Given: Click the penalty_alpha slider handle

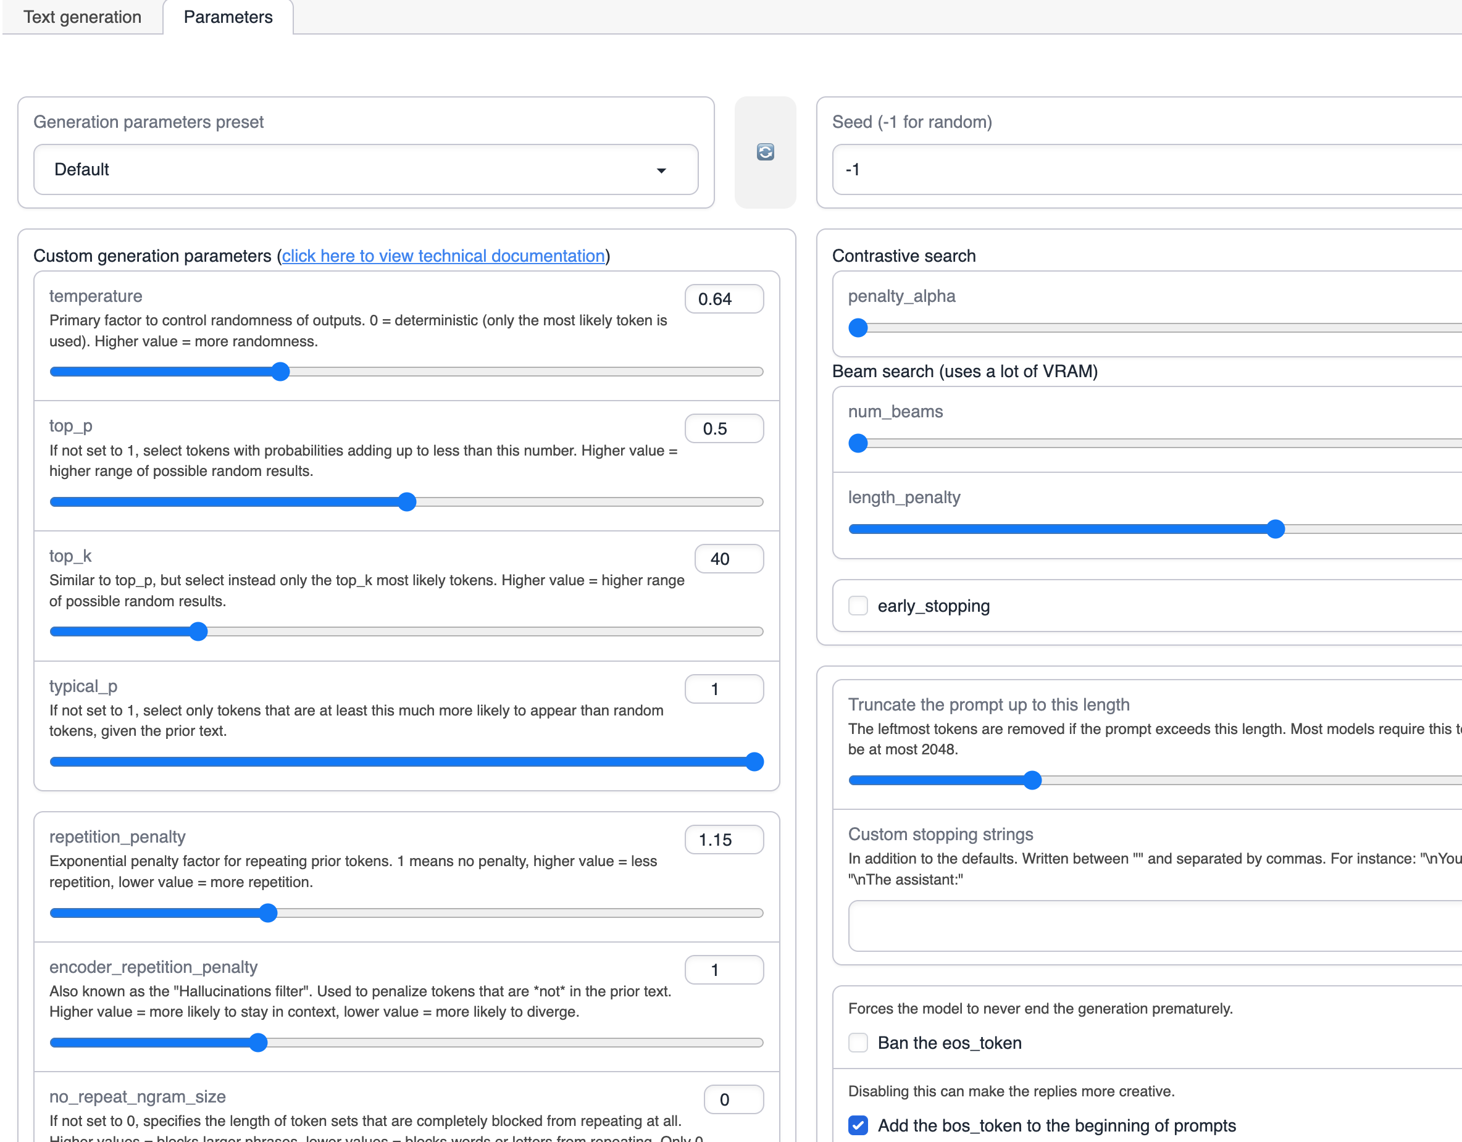Looking at the screenshot, I should coord(858,328).
